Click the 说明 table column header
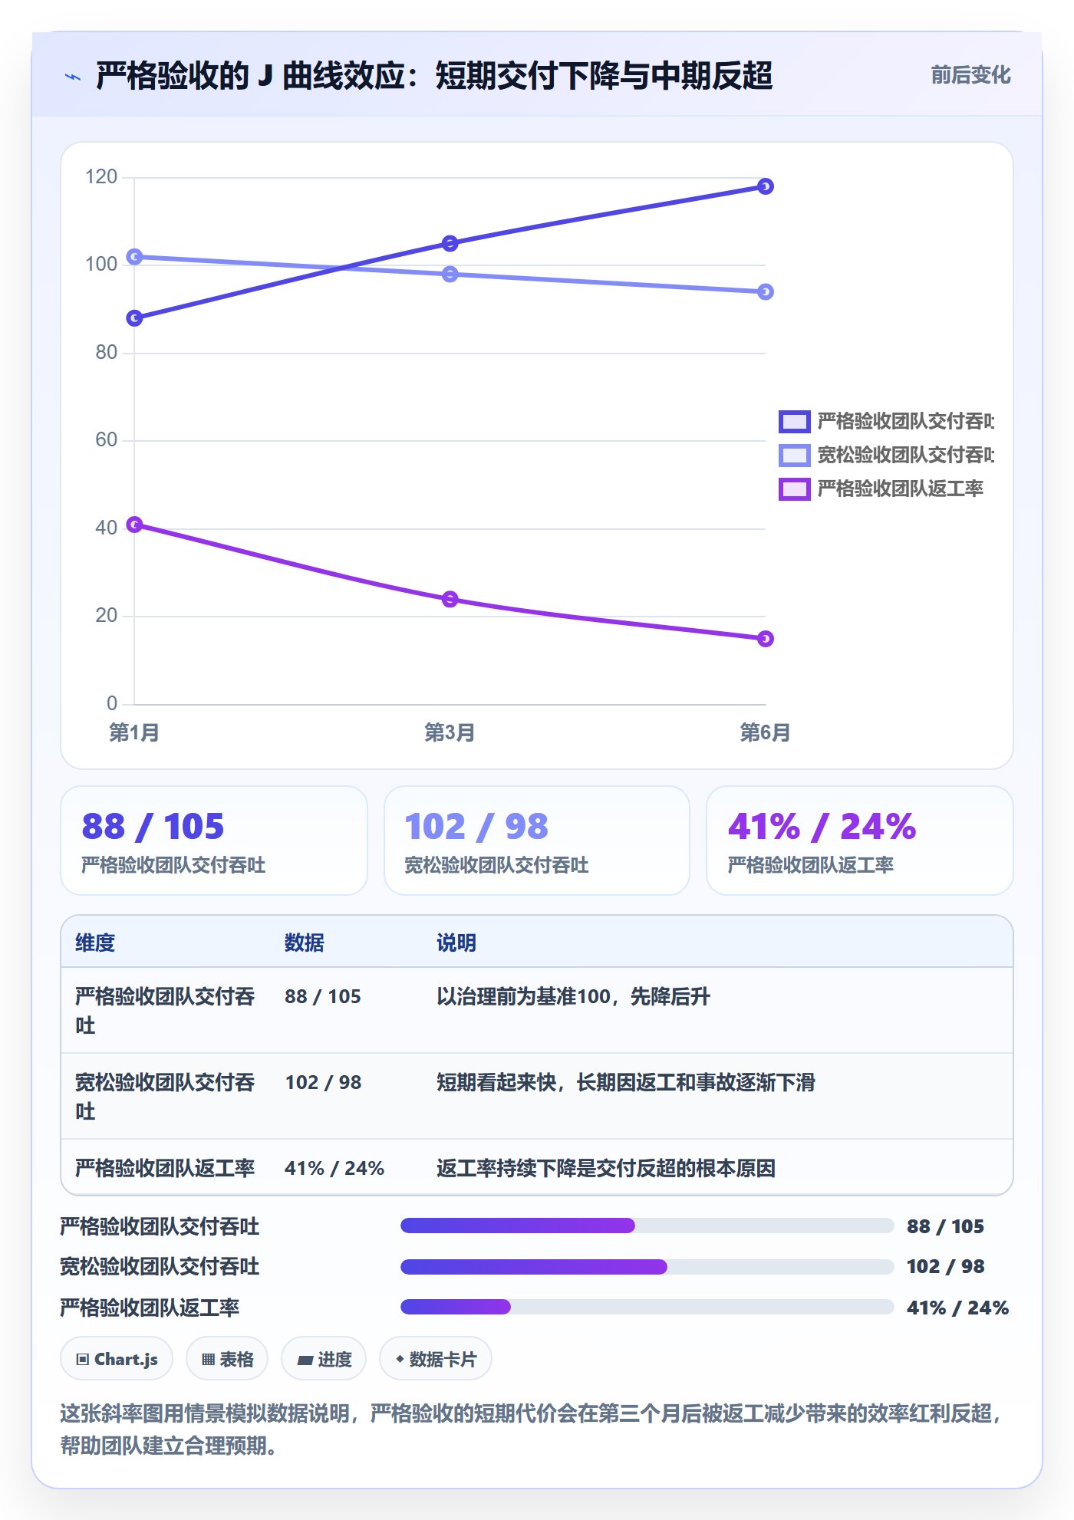This screenshot has height=1520, width=1074. 456,943
